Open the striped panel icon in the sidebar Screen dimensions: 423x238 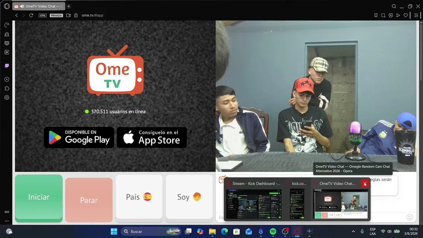pyautogui.click(x=7, y=43)
